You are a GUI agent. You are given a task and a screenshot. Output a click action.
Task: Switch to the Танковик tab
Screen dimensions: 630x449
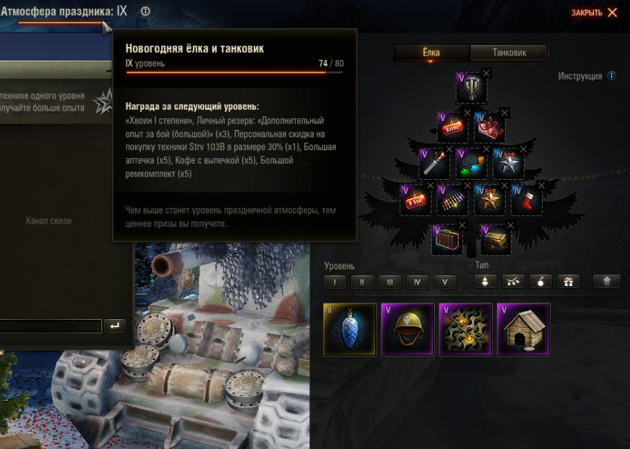(x=509, y=53)
